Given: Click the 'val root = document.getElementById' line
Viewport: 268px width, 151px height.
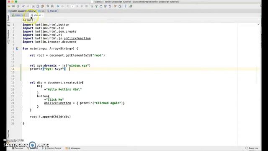Looking at the screenshot, I should pos(67,55).
